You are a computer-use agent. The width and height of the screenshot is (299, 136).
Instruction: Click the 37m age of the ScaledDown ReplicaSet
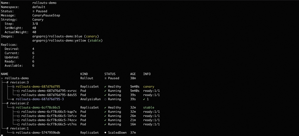tap(133, 132)
